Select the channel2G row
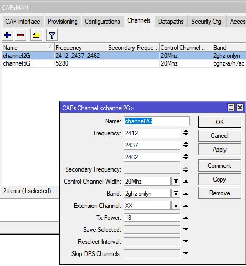 tap(124, 56)
